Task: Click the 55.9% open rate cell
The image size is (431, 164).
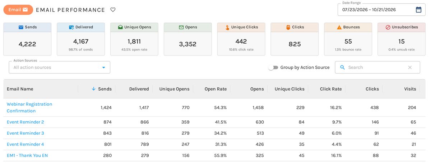Action: [x=220, y=155]
